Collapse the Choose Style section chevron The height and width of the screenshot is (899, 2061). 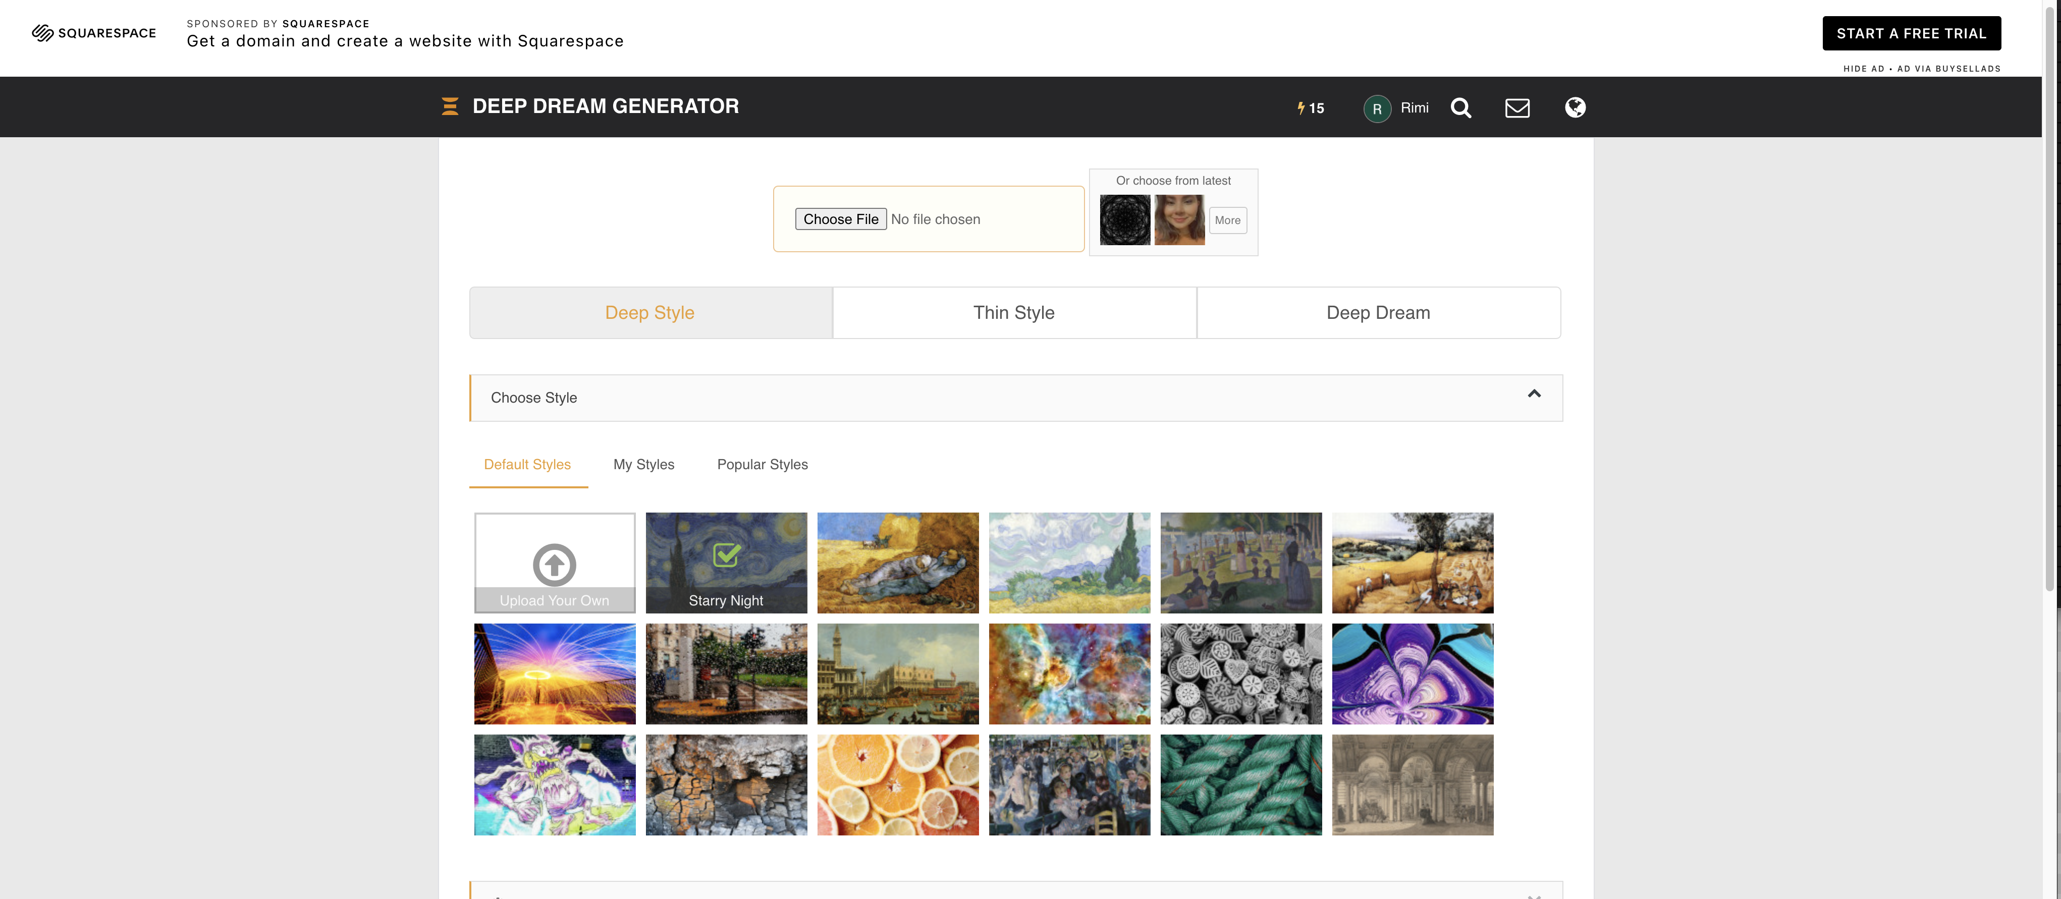coord(1534,394)
